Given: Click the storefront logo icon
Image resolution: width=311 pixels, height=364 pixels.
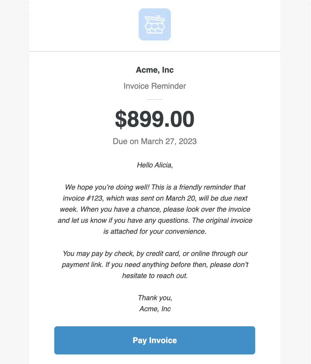Looking at the screenshot, I should pos(155,24).
